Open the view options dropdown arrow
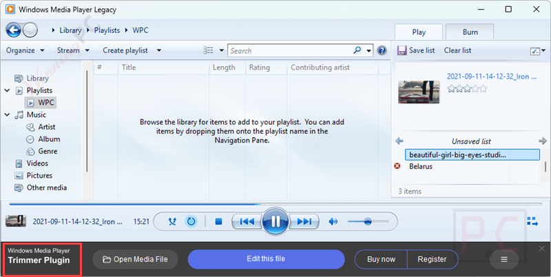Screen dimensions: 551x277 [x=222, y=50]
